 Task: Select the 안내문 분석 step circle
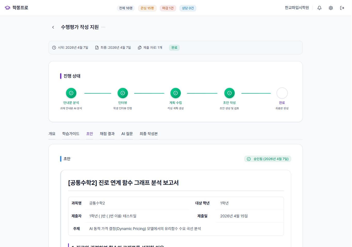coord(71,93)
